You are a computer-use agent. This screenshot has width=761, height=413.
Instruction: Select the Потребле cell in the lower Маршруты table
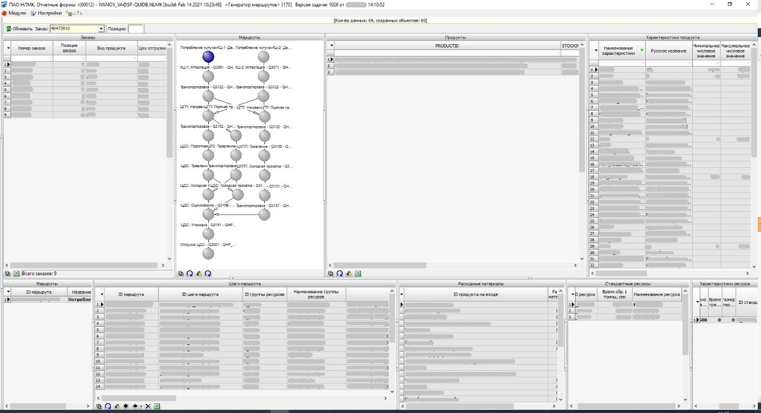[79, 300]
